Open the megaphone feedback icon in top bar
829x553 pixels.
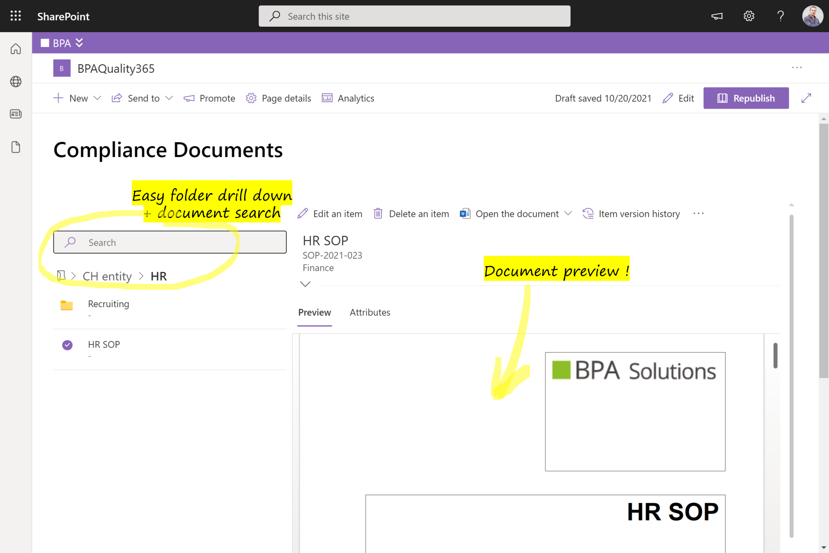point(717,16)
